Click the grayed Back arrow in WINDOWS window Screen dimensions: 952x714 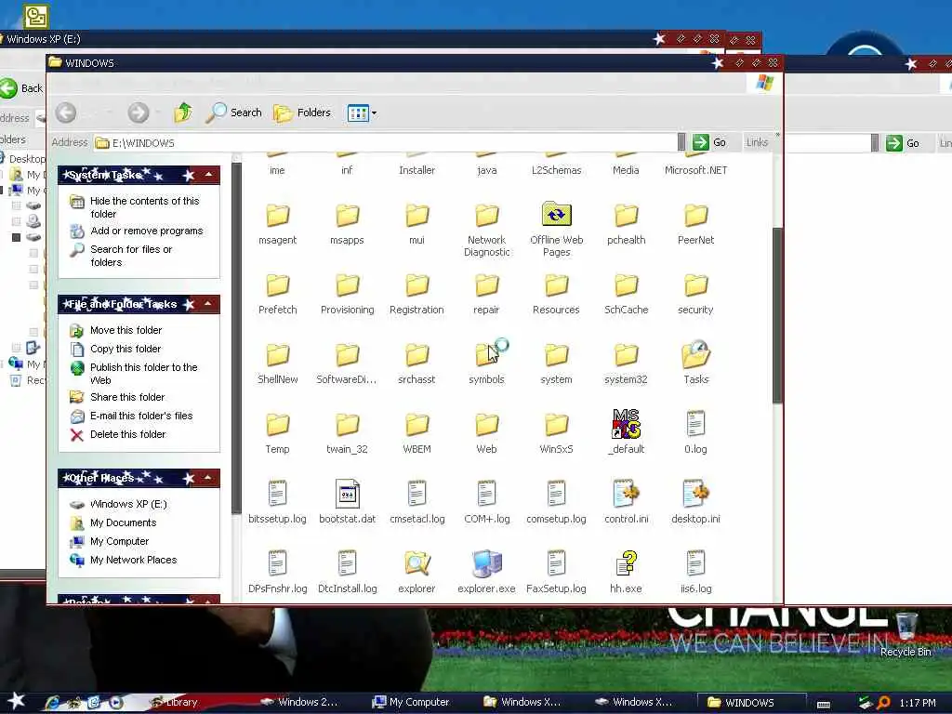(66, 112)
